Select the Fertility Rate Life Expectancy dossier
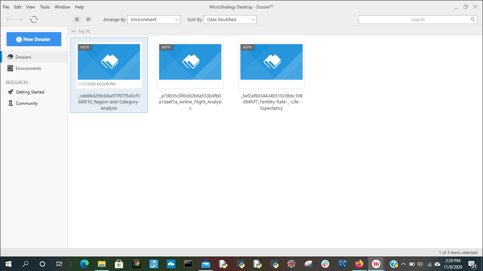The width and height of the screenshot is (483, 271). (x=272, y=62)
